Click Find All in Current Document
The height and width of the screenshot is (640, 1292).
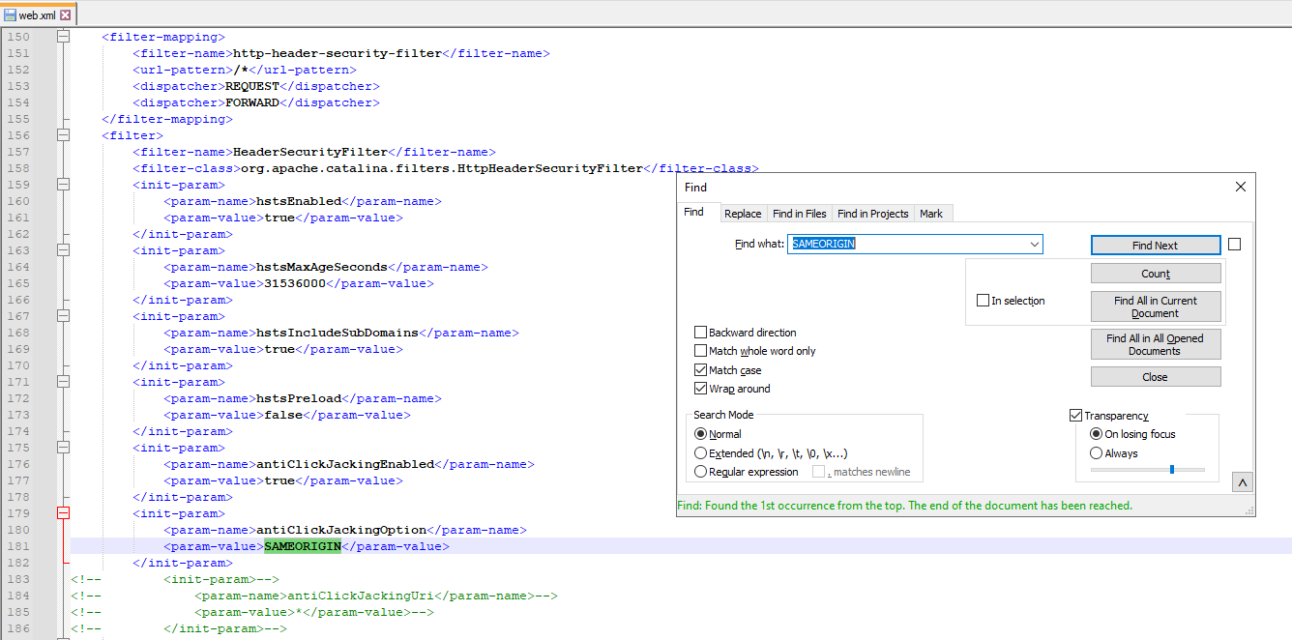pyautogui.click(x=1156, y=306)
